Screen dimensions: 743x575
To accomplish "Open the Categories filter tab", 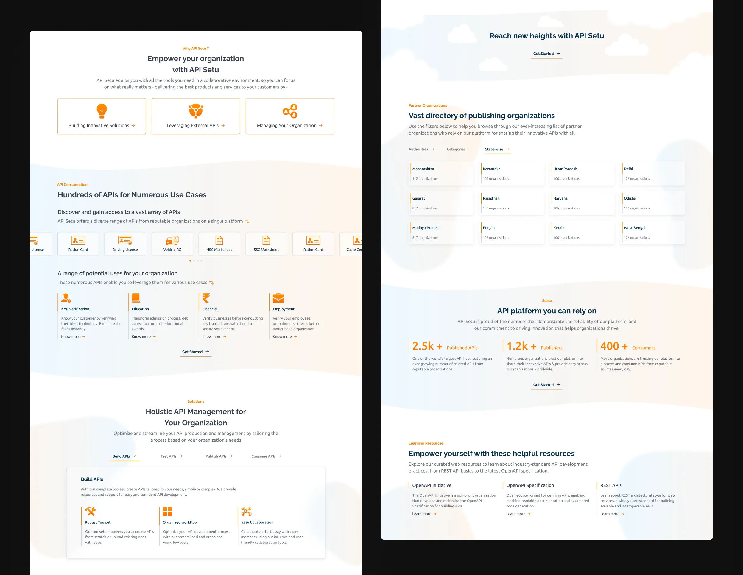I will coord(459,149).
